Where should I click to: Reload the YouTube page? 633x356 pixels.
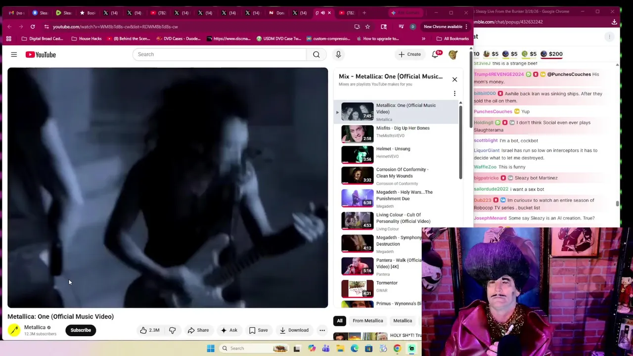coord(33,27)
